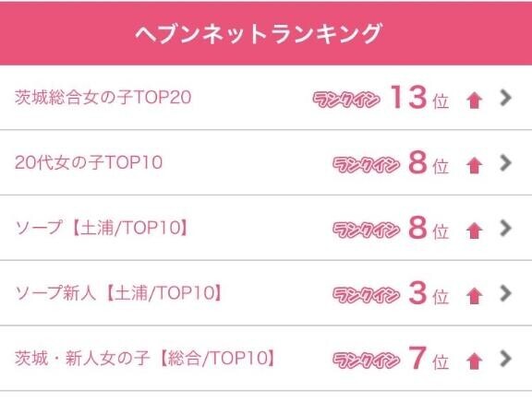The height and width of the screenshot is (402, 532).
Task: Open the chevron for 20代女の子TOP10
Action: click(505, 163)
